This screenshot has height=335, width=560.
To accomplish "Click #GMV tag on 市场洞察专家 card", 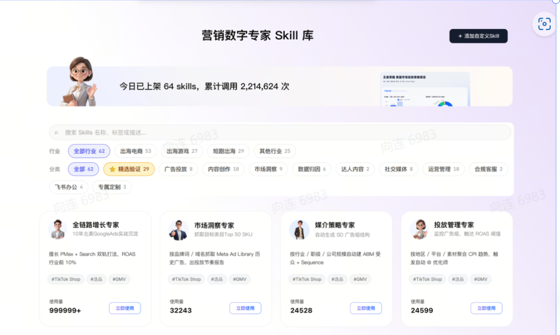I will [240, 280].
